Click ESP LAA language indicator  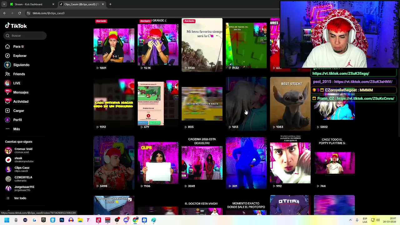coord(365,220)
